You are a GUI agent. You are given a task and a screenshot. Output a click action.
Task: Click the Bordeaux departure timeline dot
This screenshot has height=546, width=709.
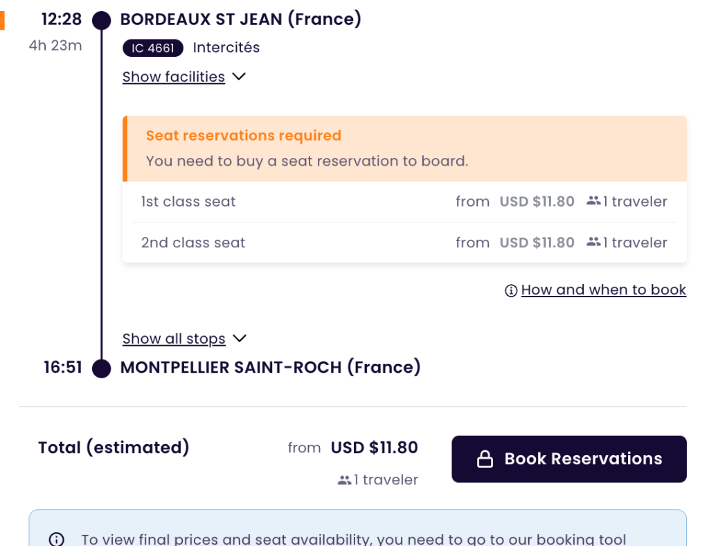point(102,20)
